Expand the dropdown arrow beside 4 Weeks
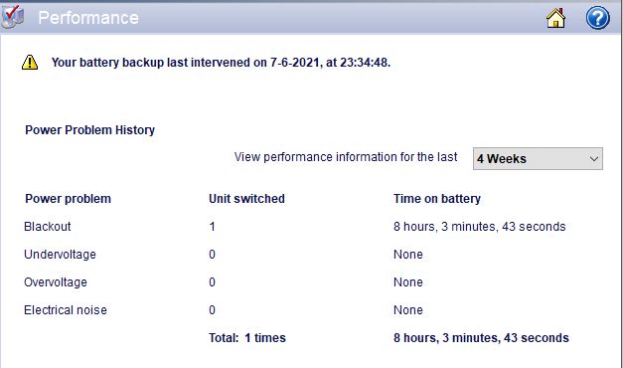The height and width of the screenshot is (368, 623). click(593, 159)
